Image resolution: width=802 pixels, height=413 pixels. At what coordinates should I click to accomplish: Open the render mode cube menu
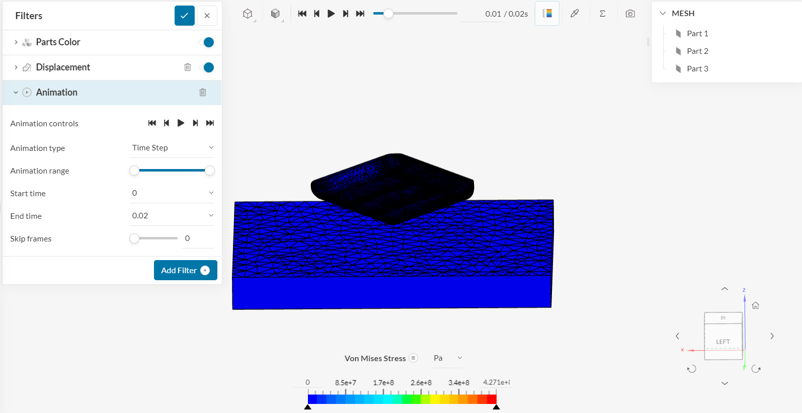click(x=275, y=14)
